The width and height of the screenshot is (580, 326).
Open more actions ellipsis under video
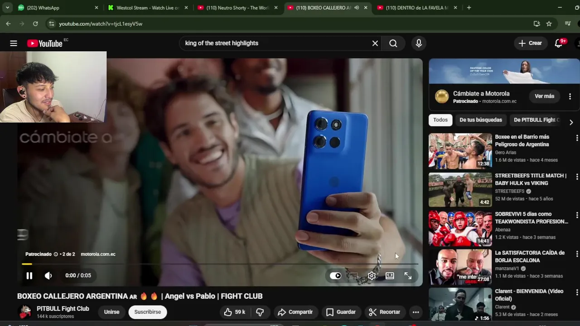pyautogui.click(x=416, y=312)
